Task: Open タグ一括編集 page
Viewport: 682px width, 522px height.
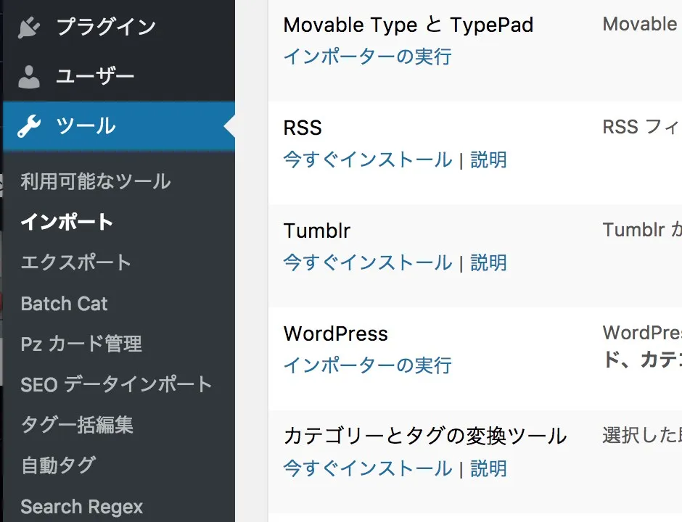Action: pos(77,425)
